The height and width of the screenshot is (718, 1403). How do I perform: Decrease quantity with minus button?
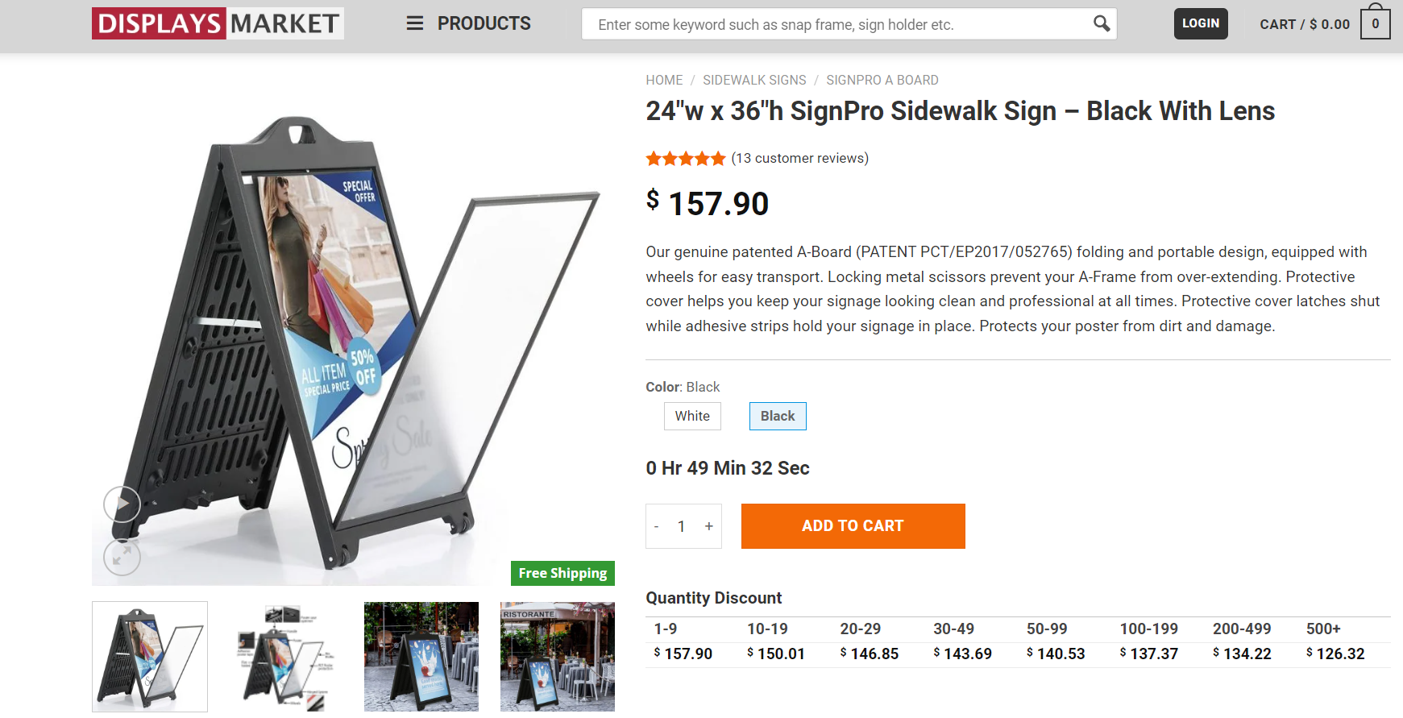pos(657,526)
